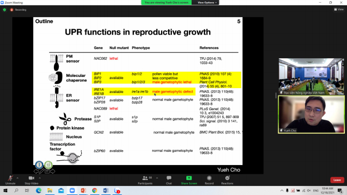Click the red V icon in system tray
This screenshot has height=195, width=347.
[x=293, y=191]
